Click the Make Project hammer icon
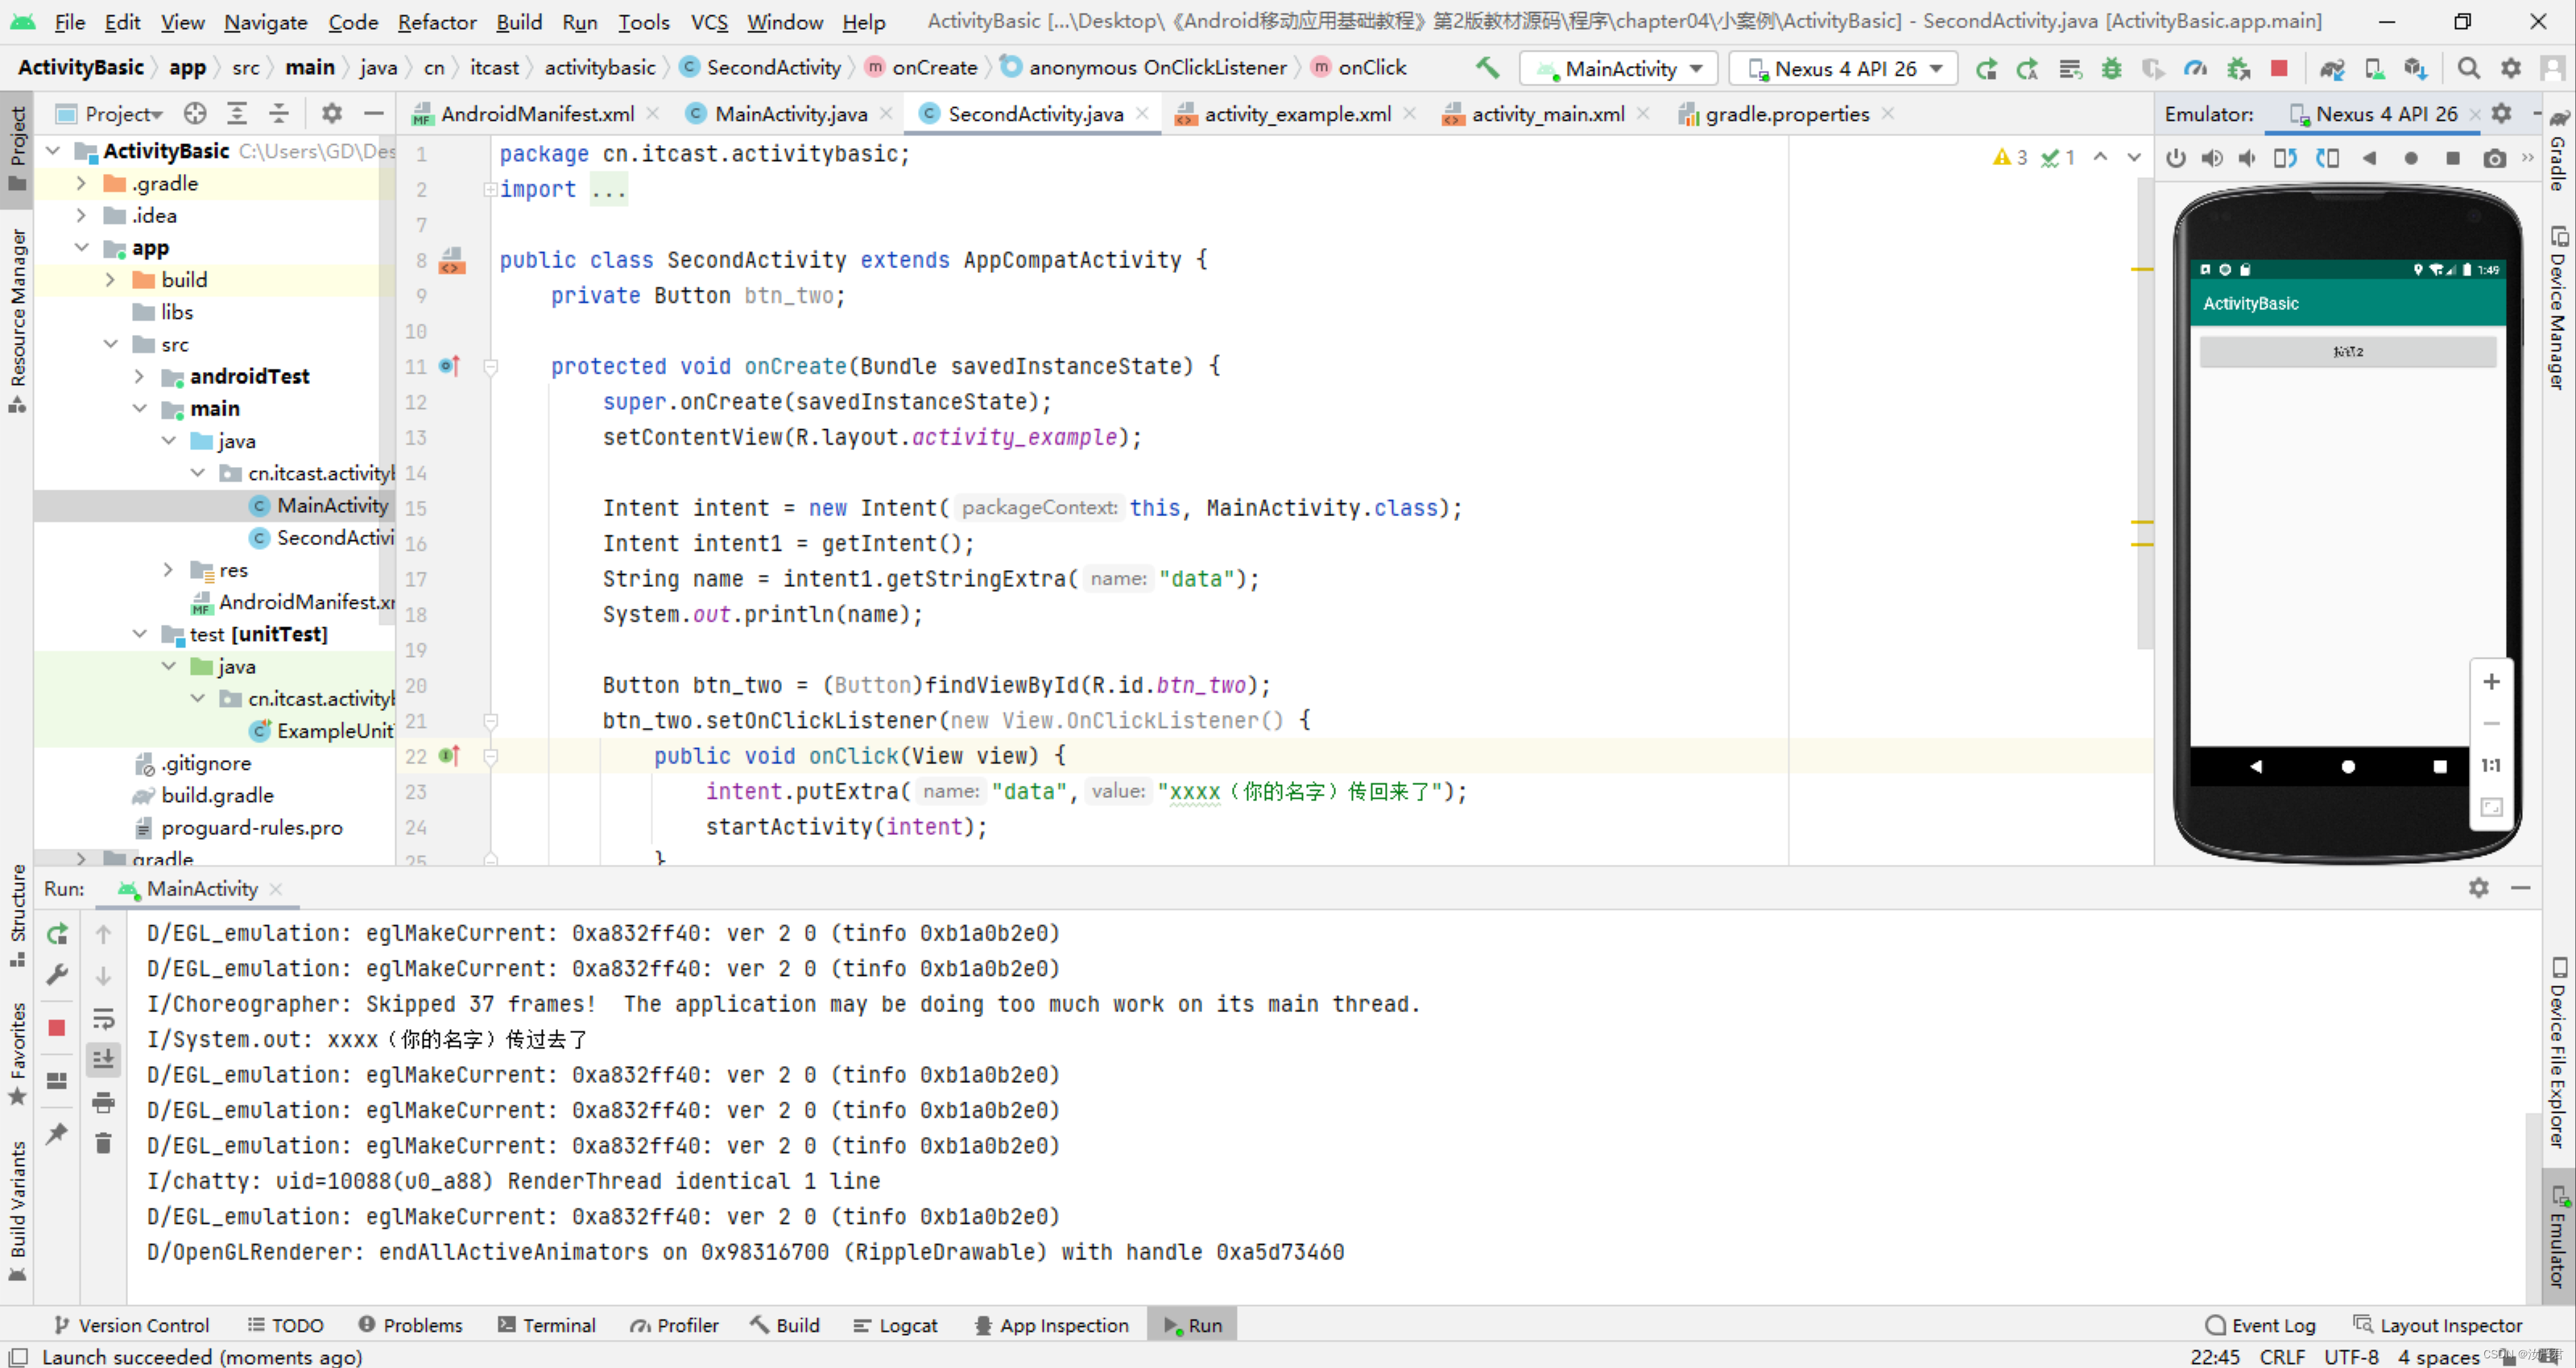Image resolution: width=2576 pixels, height=1368 pixels. pos(1487,68)
